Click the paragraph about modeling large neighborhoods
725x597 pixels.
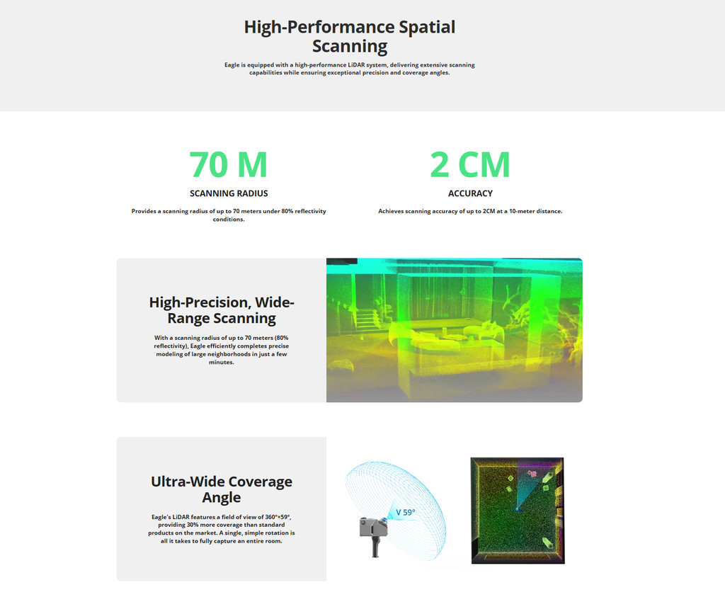click(x=222, y=350)
